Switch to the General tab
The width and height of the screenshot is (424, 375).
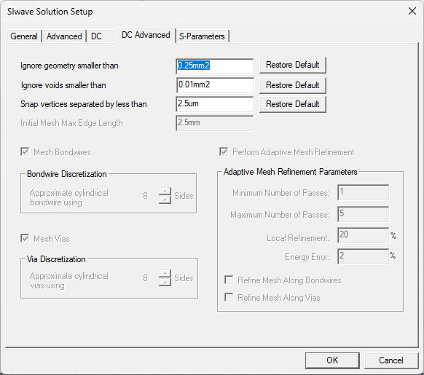pyautogui.click(x=24, y=36)
